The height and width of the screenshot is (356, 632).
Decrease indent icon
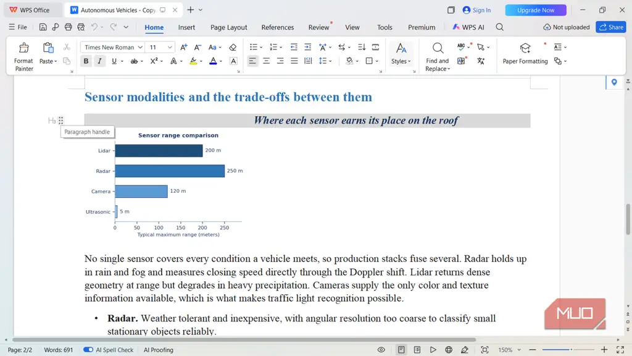[x=294, y=47]
